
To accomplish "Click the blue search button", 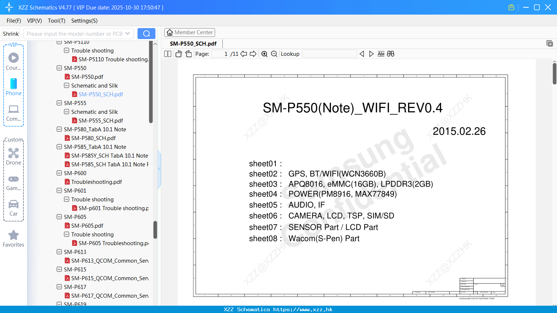I will coord(146,34).
